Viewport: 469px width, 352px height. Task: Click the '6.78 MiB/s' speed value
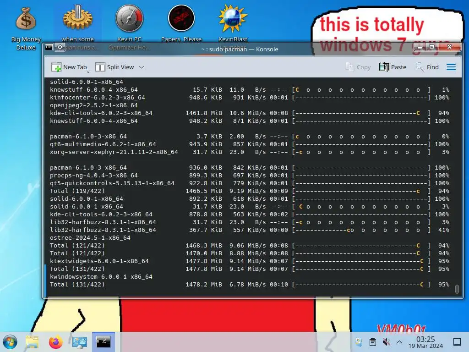pos(247,284)
